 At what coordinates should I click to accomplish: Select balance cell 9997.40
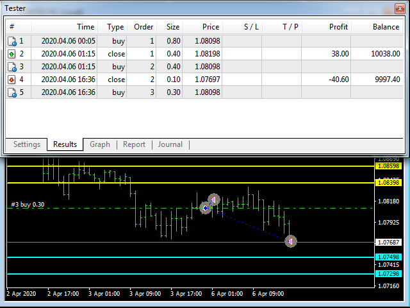click(x=387, y=80)
